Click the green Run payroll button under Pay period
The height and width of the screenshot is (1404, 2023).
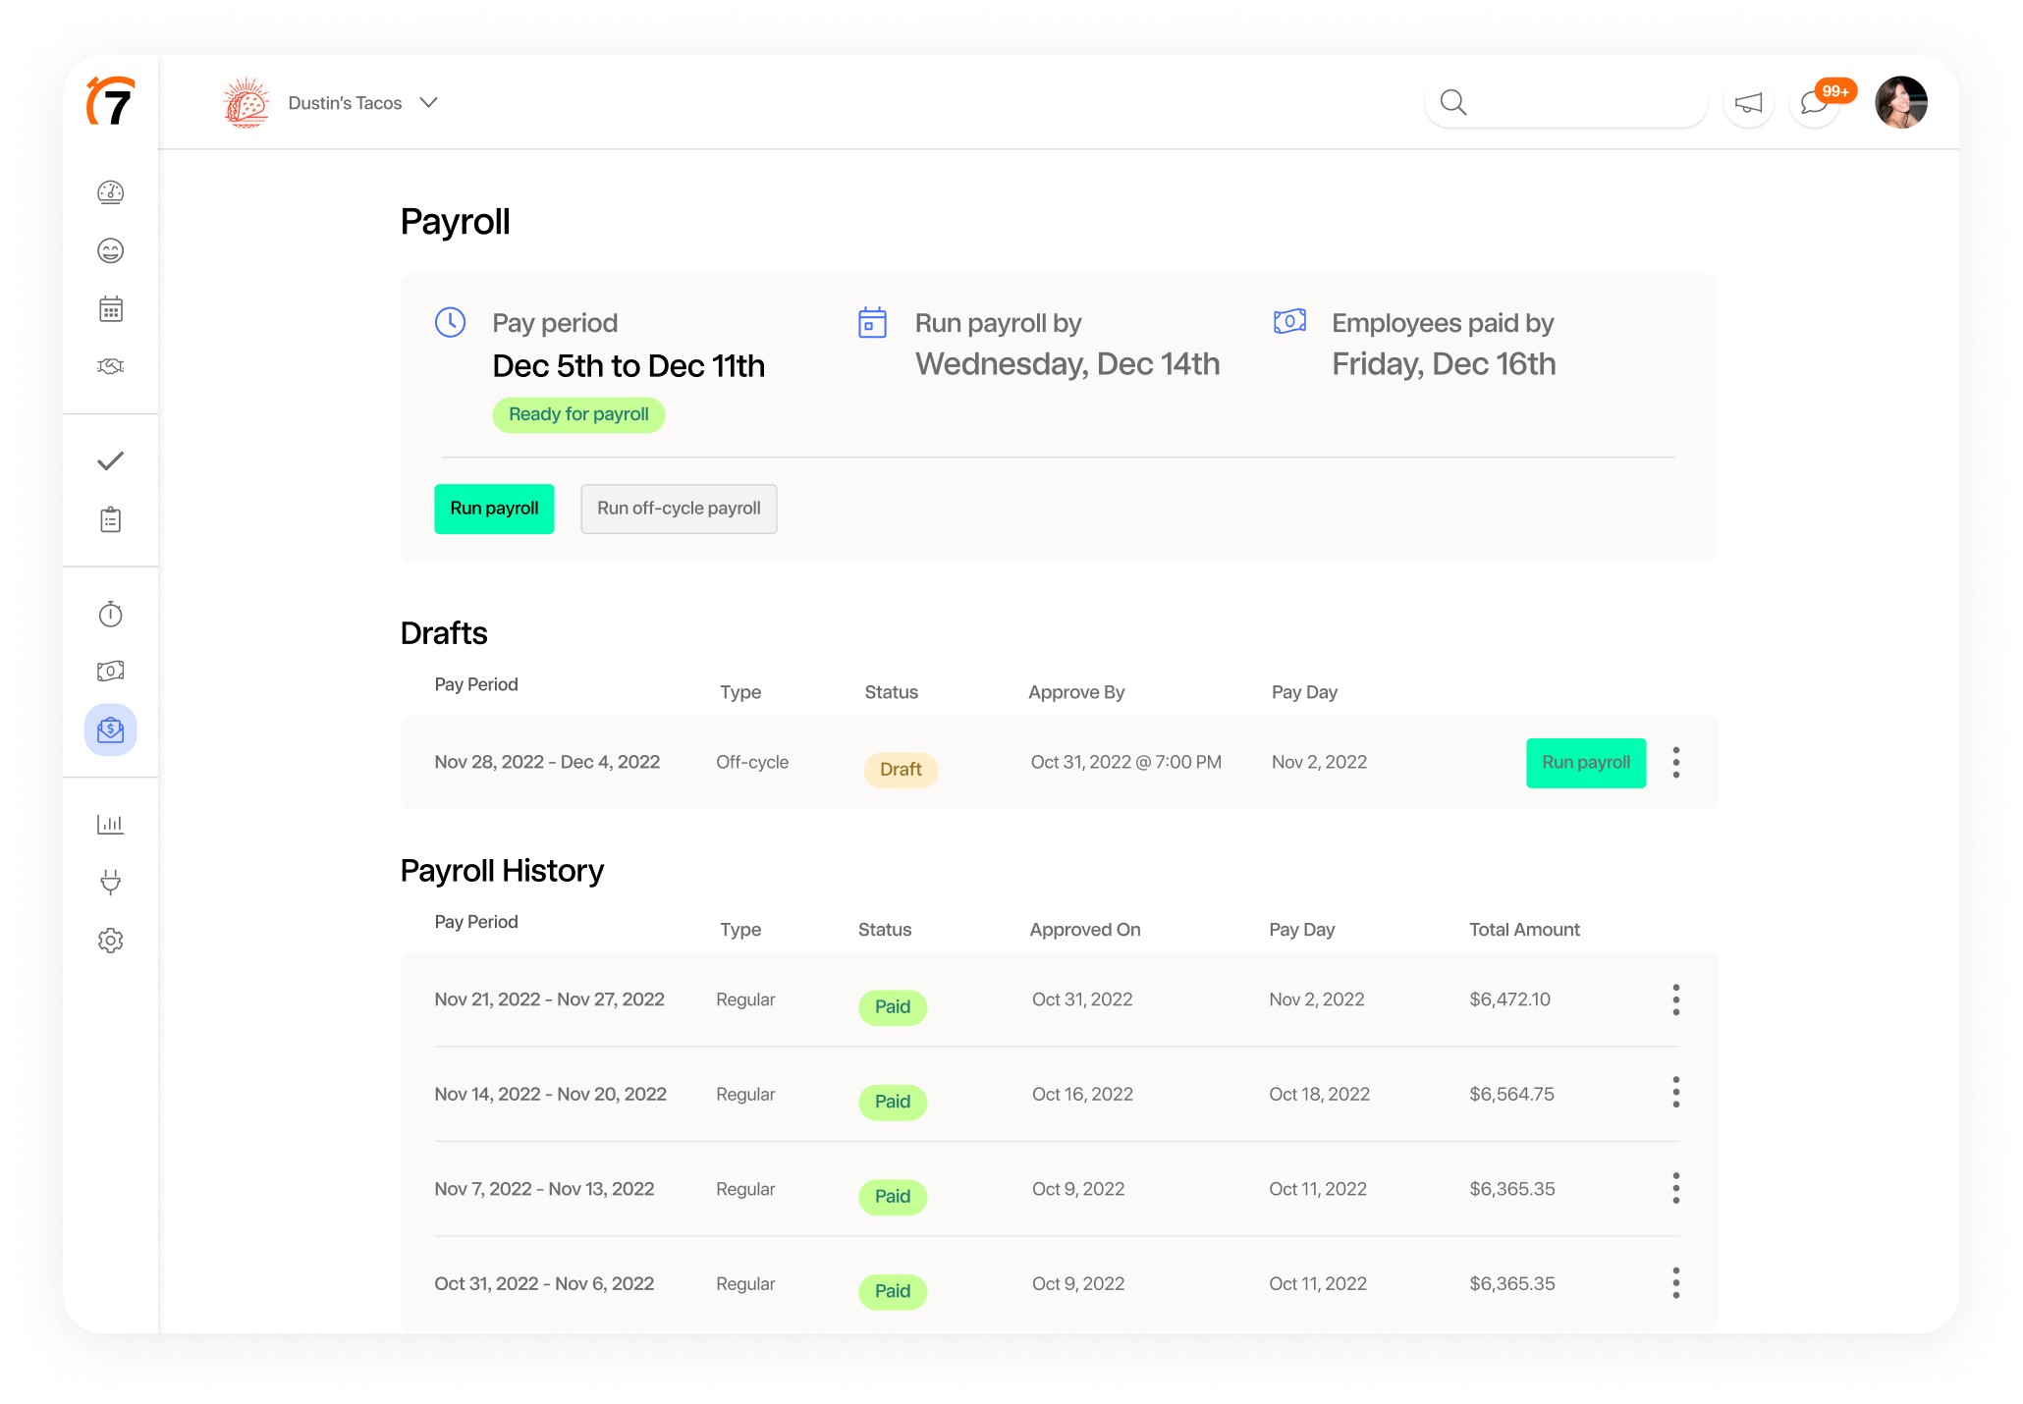(494, 509)
